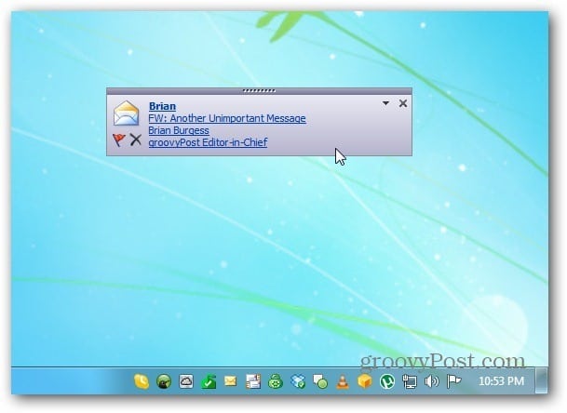This screenshot has height=413, width=567.
Task: Open the green checkmark tray icon
Action: (209, 381)
